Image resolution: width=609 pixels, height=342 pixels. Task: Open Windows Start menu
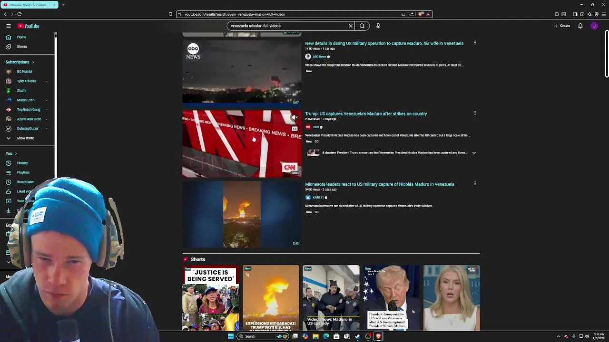(x=231, y=336)
